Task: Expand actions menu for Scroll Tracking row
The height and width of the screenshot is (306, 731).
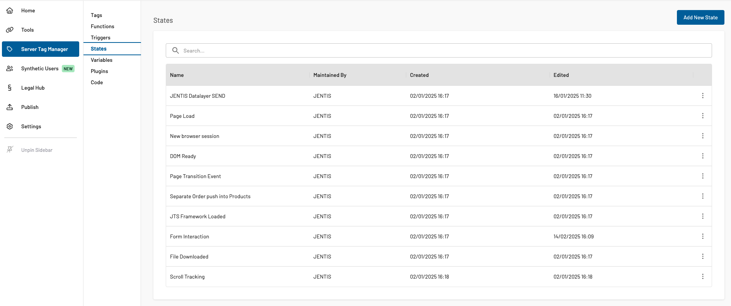Action: click(x=702, y=277)
